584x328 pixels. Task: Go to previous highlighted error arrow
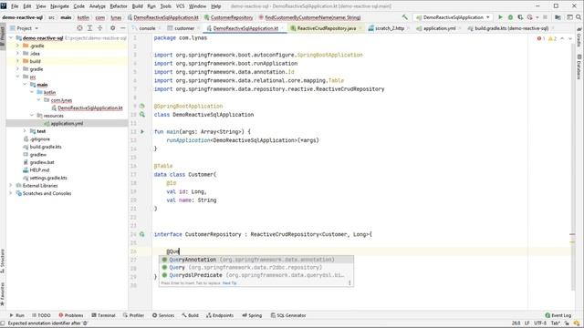click(562, 38)
